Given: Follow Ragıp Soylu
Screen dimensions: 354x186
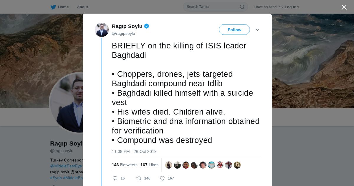Looking at the screenshot, I should tap(234, 30).
